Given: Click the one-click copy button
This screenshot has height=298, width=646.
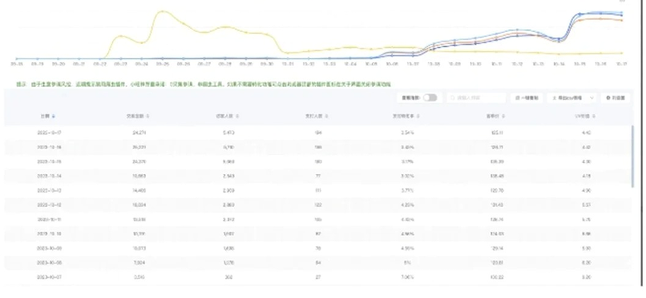Looking at the screenshot, I should pos(526,98).
